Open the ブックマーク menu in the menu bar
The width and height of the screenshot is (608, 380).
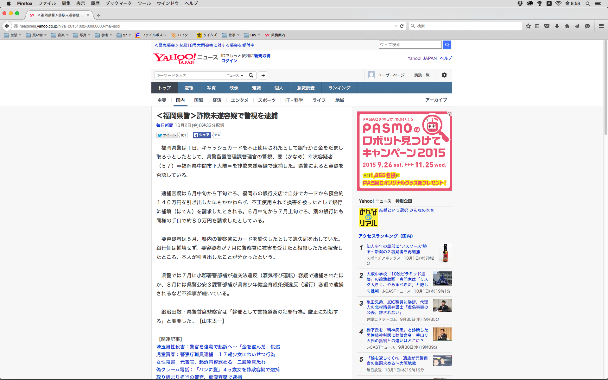(x=118, y=3)
